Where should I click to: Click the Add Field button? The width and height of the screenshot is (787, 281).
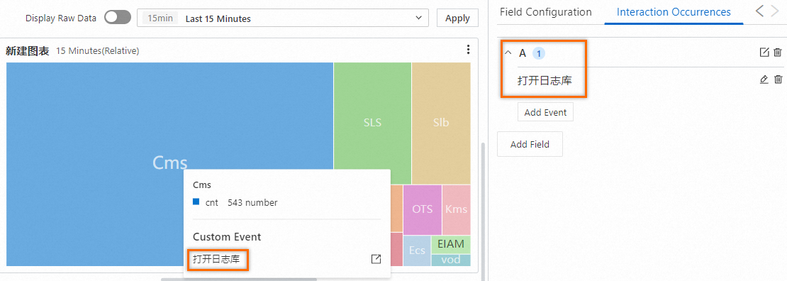point(530,144)
